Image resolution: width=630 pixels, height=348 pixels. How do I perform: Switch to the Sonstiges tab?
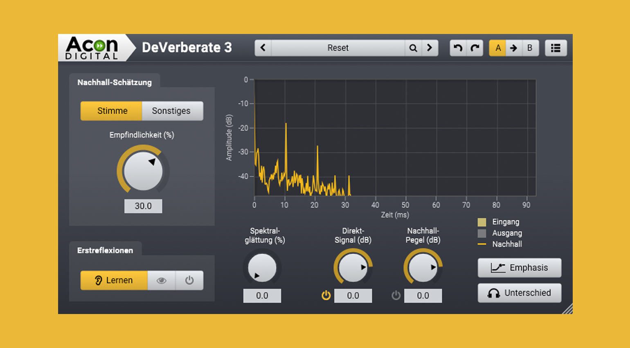tap(172, 111)
